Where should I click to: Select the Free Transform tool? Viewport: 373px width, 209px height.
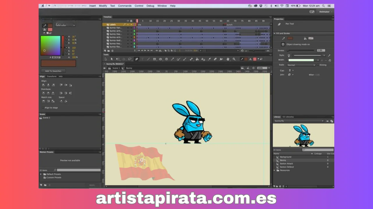click(118, 59)
